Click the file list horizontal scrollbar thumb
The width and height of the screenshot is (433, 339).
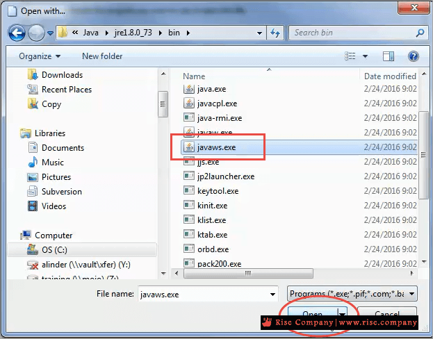tap(248, 273)
